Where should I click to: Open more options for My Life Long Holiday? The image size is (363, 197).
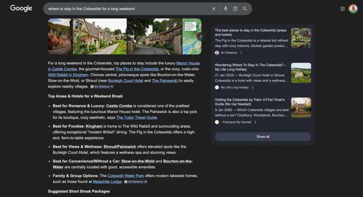(253, 88)
